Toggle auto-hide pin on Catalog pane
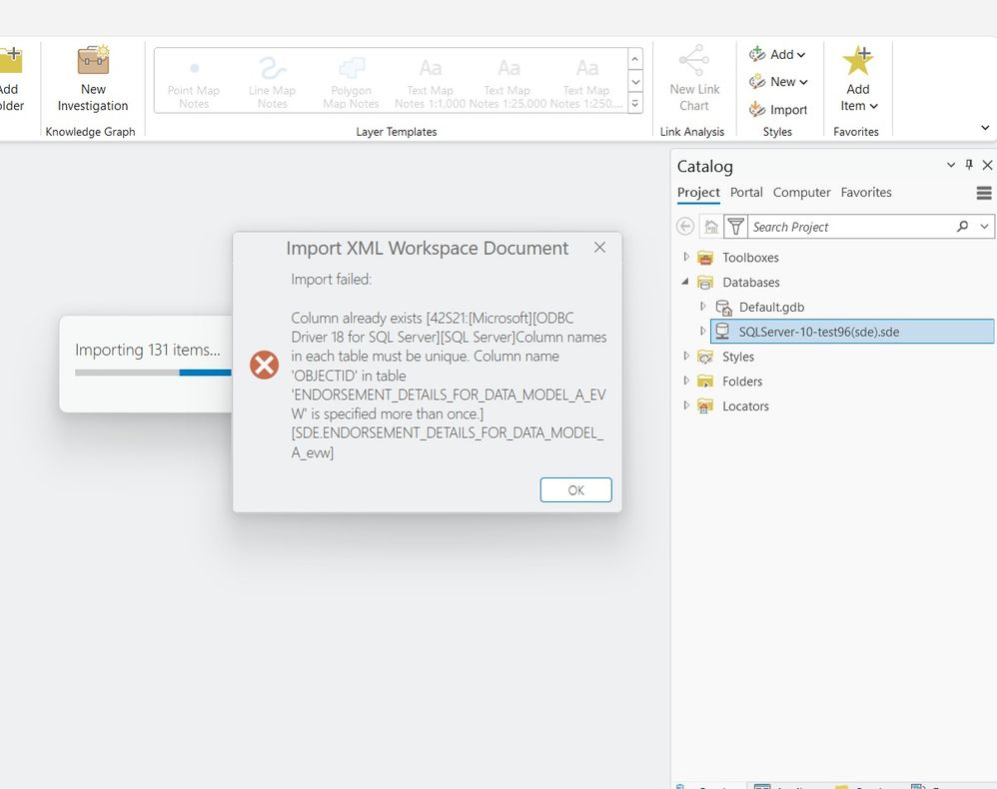The height and width of the screenshot is (789, 997). [x=969, y=165]
